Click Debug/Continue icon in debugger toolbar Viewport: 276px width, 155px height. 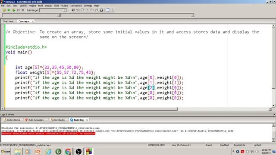(x=73, y=10)
